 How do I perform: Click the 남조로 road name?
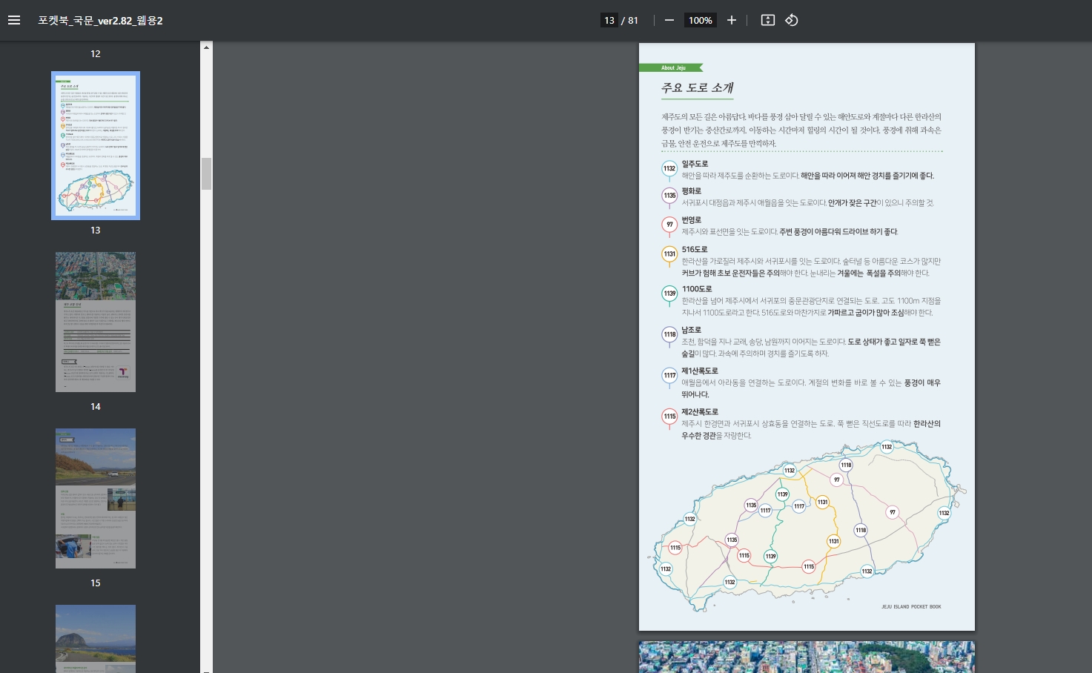[691, 330]
